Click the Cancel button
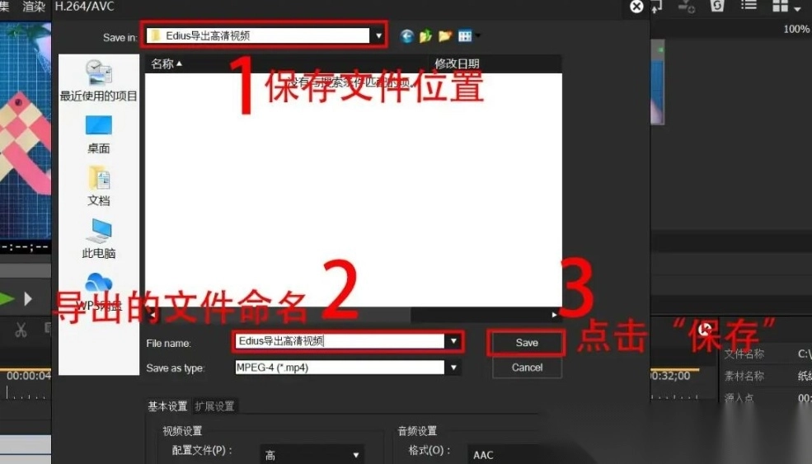The image size is (812, 464). coord(526,368)
